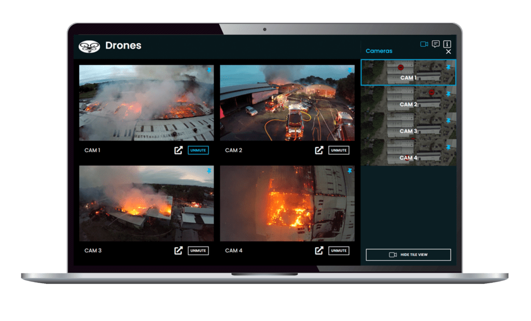Screen dimensions: 531x321
Task: Select CAM 2 in Cameras list
Action: (x=409, y=99)
